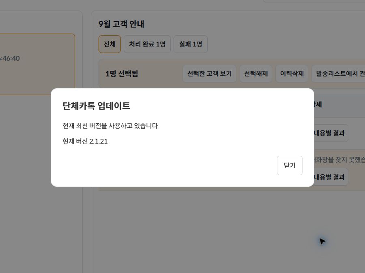Click the 선택해제 button

(256, 74)
